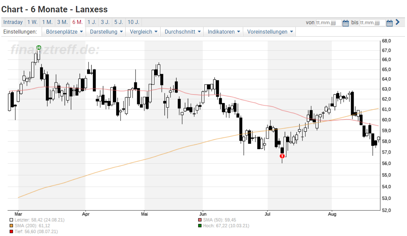
Task: Click the 'Tief: 56,60 (08.07.21)' legend text
Action: coord(36,231)
